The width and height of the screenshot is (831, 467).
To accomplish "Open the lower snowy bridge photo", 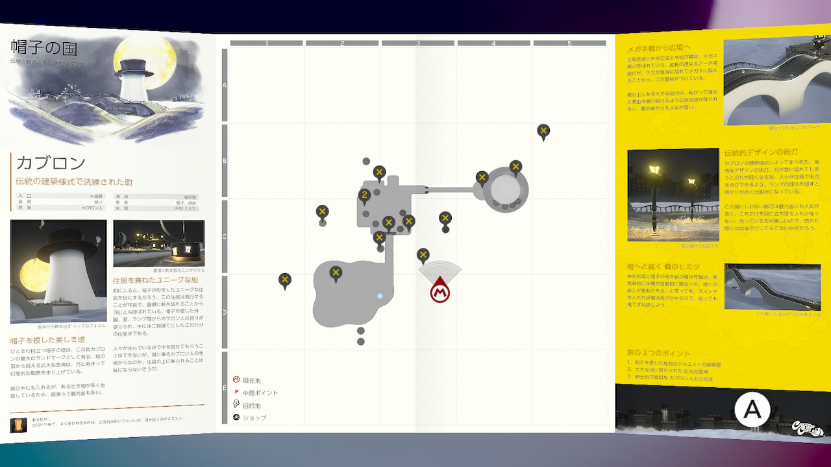I will 773,286.
